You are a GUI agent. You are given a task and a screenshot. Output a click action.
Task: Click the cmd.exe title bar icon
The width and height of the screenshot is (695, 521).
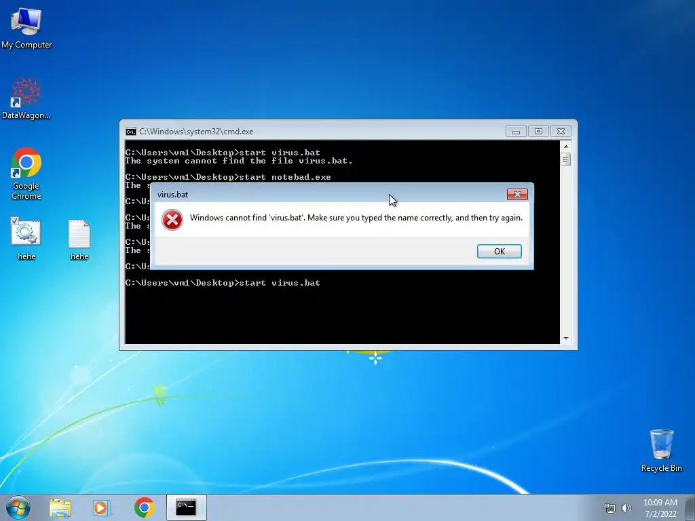pos(131,132)
